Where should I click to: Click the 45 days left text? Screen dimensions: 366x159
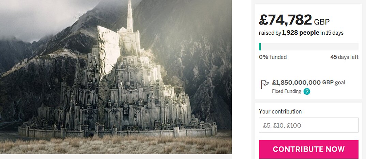click(344, 57)
